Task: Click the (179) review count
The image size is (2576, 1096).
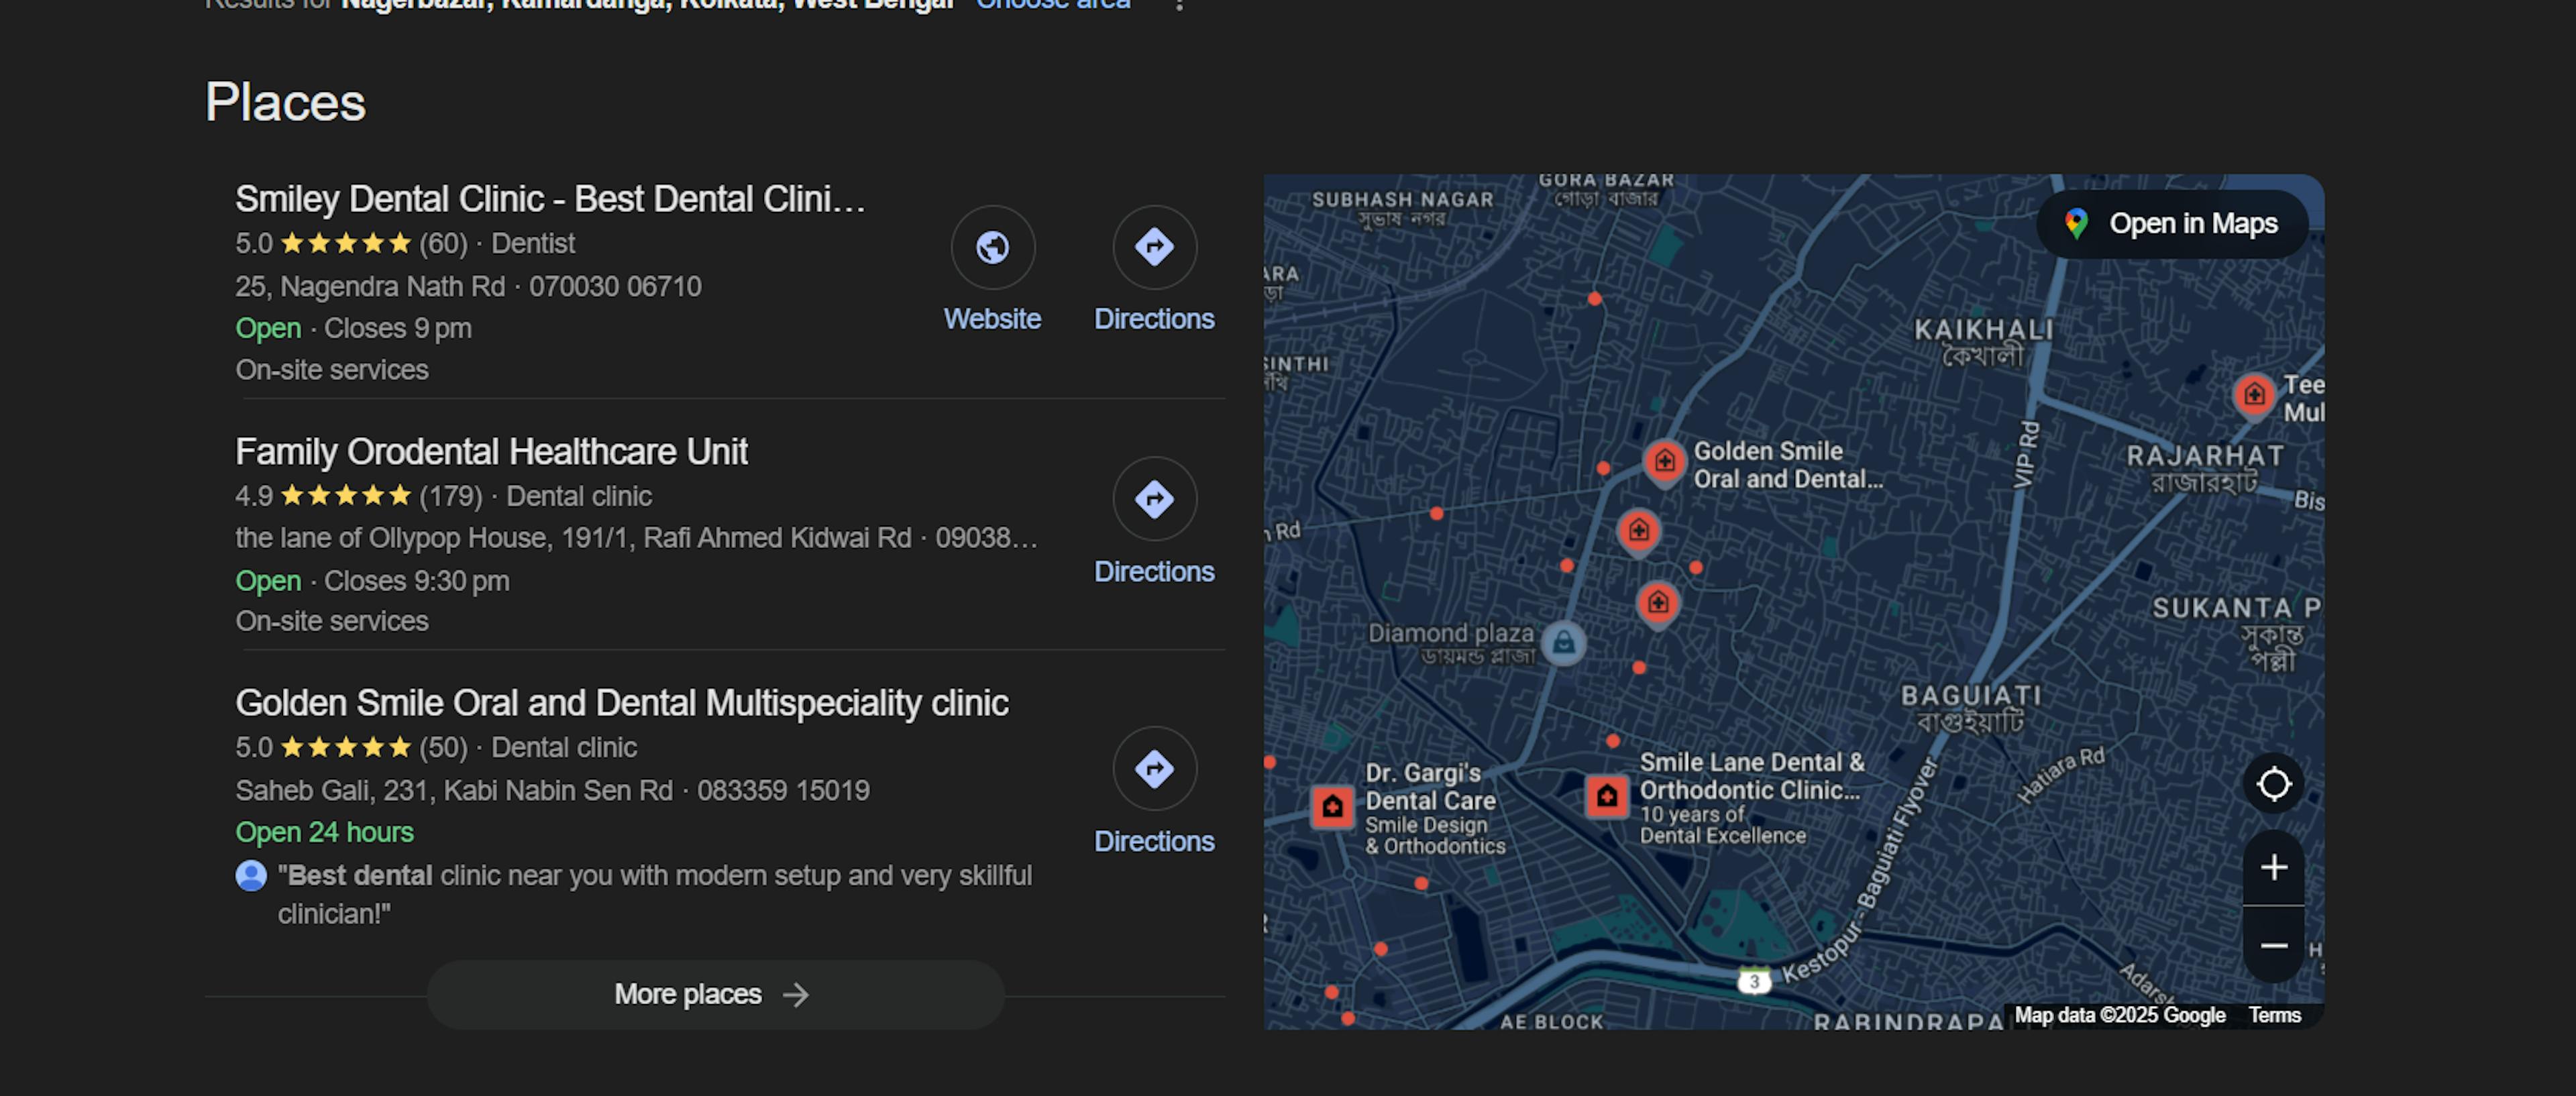Action: pos(450,496)
